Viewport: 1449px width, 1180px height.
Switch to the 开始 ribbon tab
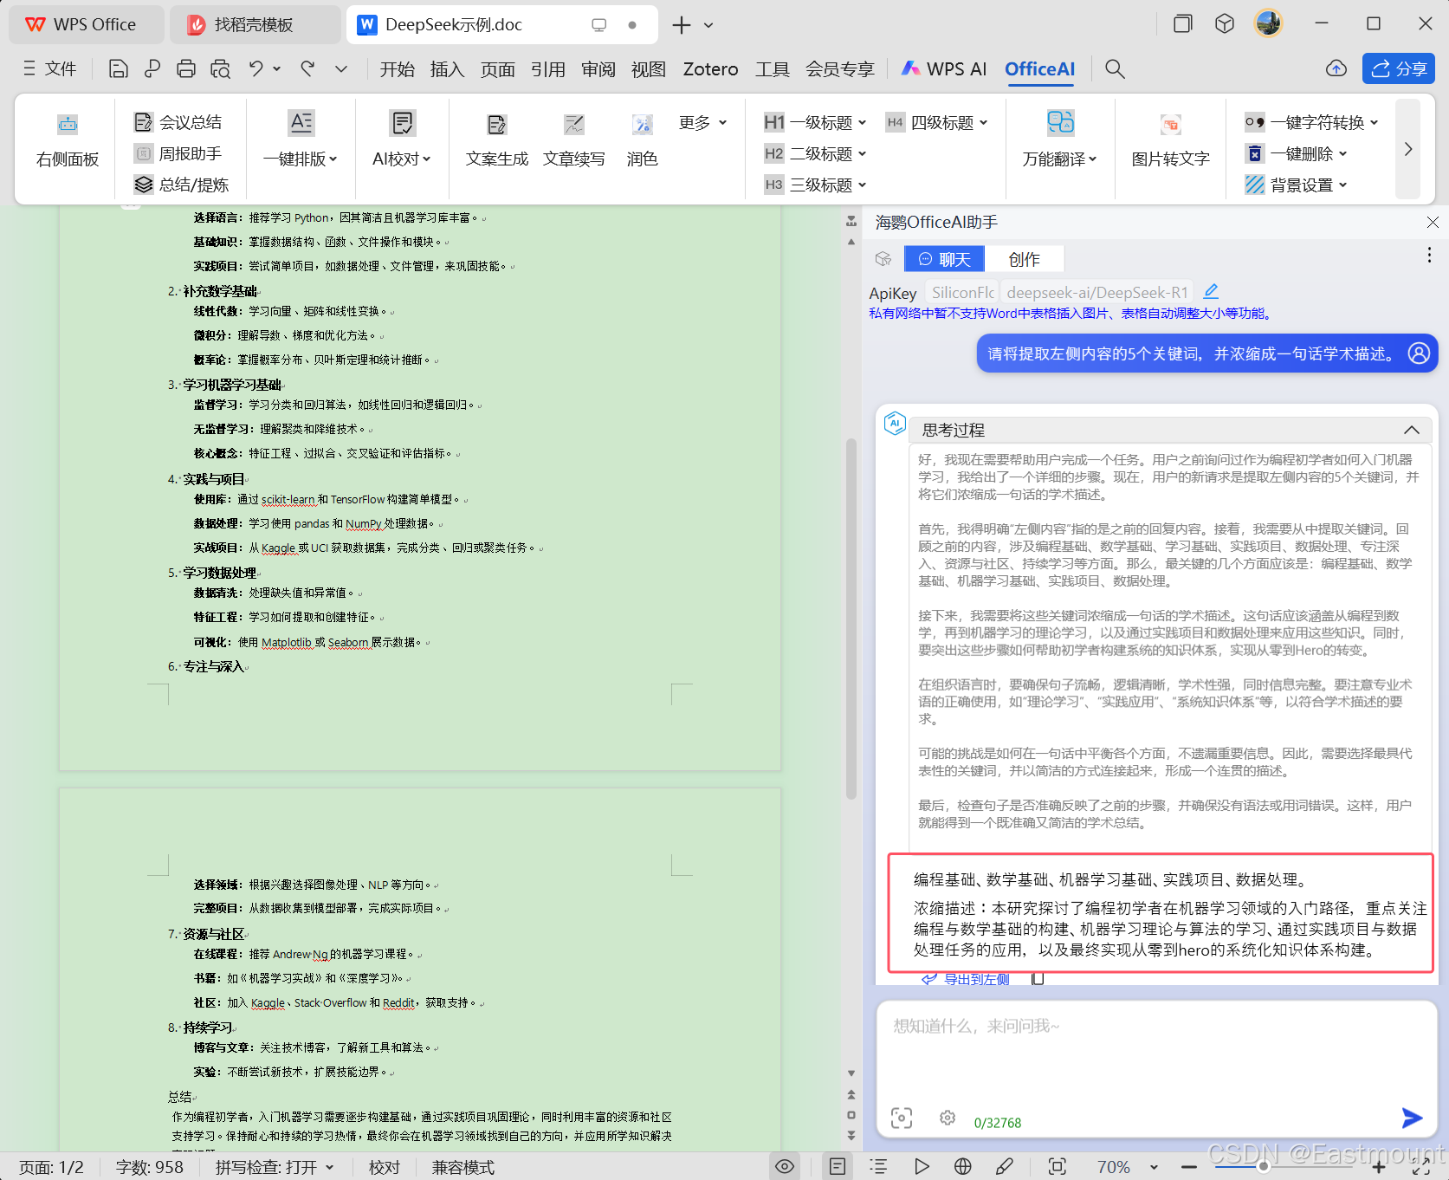point(397,69)
